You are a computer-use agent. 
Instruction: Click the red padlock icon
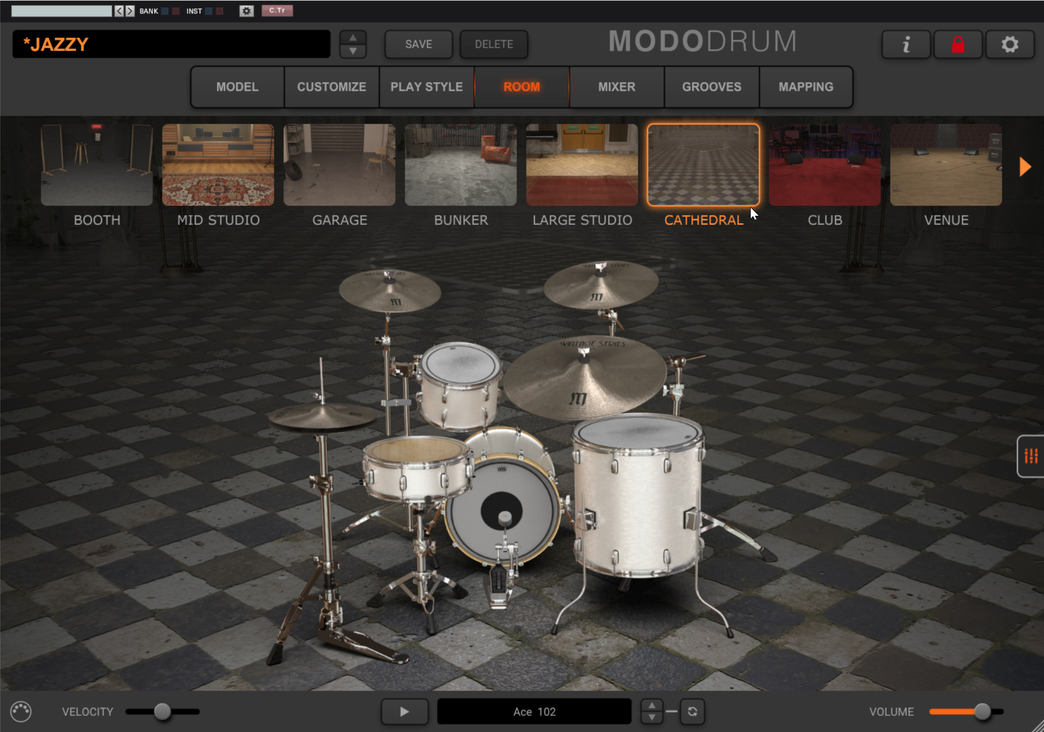pyautogui.click(x=958, y=45)
